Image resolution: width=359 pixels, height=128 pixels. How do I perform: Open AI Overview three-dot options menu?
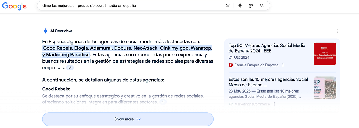point(338,31)
